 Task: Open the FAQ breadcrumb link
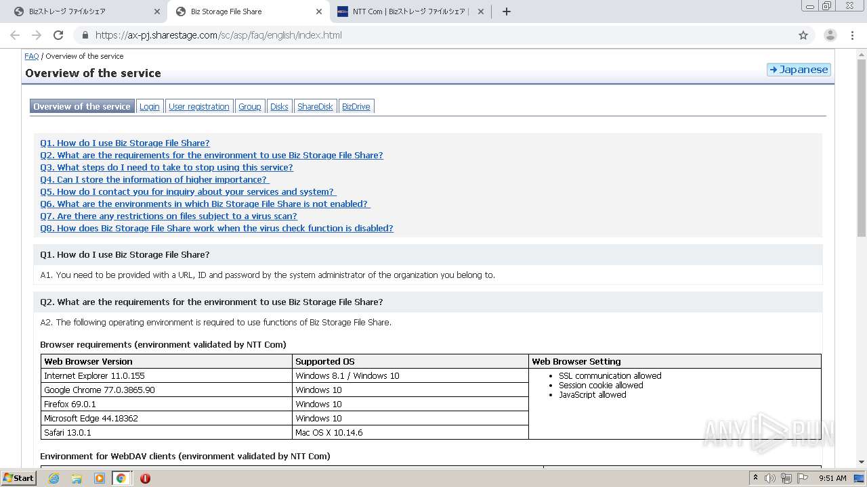32,56
